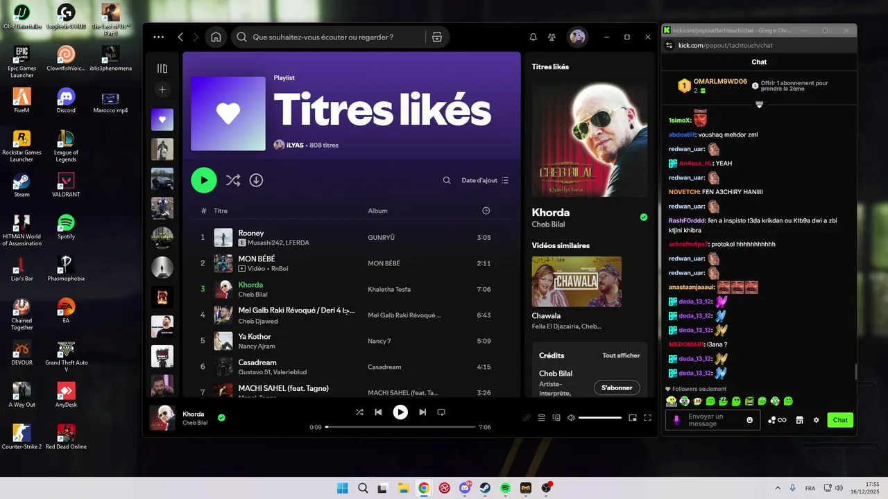Open the Cheb Djawed artist link
The height and width of the screenshot is (499, 888).
(x=258, y=322)
